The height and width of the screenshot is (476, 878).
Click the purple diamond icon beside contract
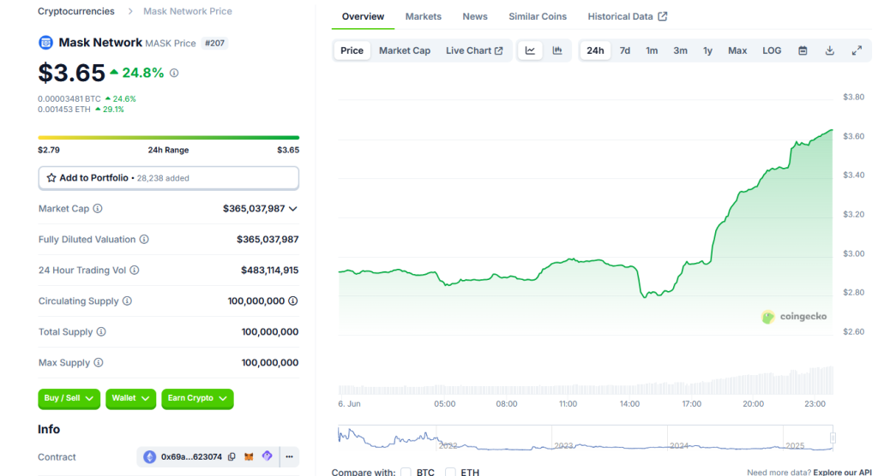pos(268,456)
